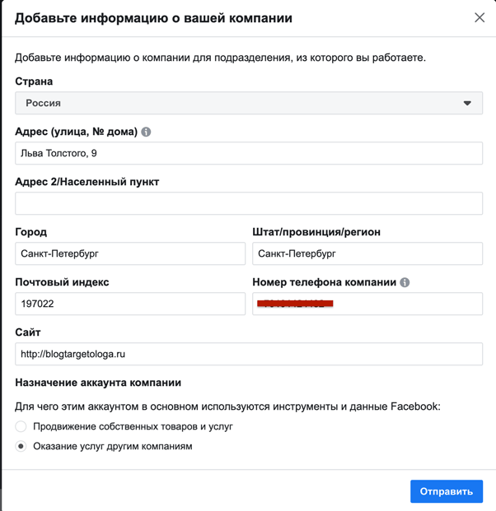The width and height of the screenshot is (496, 511).
Task: Click the info icon beside street address label
Action: [146, 132]
